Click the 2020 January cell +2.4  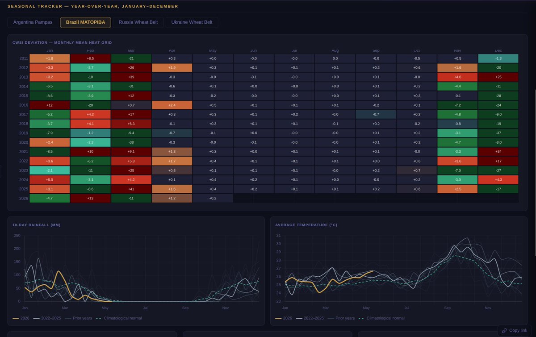point(50,142)
